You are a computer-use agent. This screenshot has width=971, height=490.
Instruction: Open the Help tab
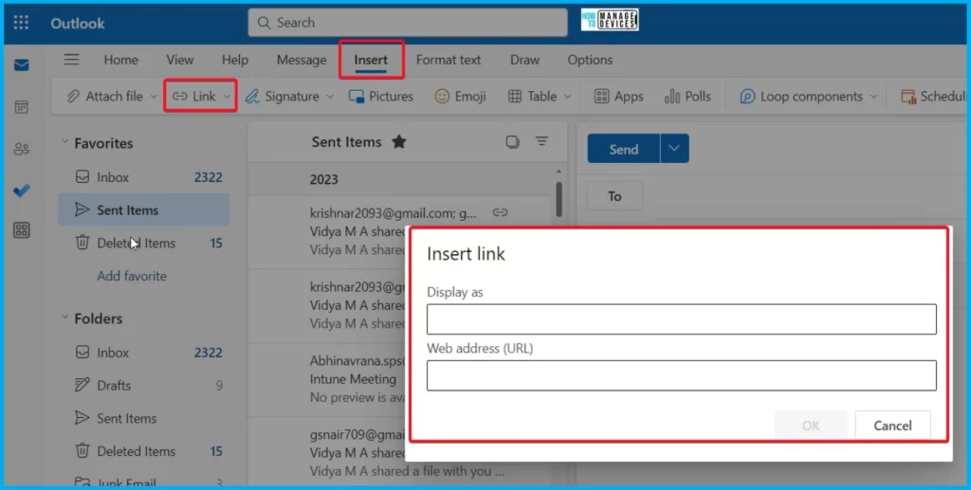[x=235, y=60]
